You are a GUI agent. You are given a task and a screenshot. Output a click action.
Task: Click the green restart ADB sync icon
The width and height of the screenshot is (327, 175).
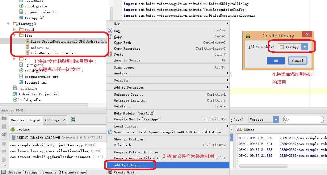click(73, 119)
